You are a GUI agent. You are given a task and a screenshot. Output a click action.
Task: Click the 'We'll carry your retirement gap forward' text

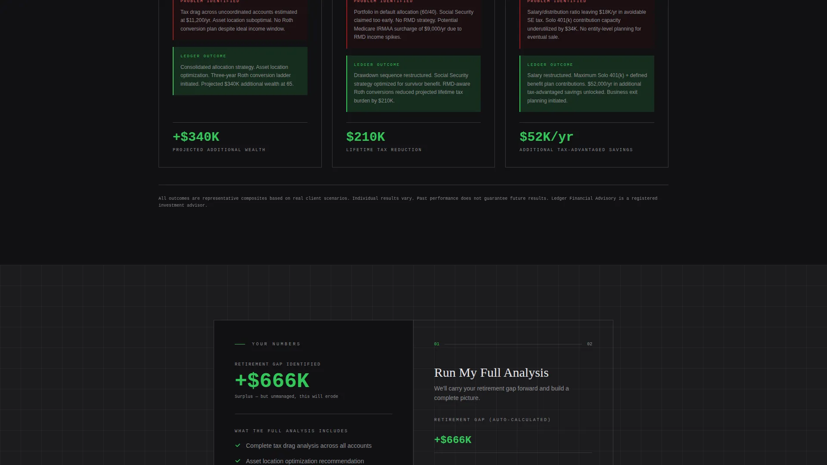(x=501, y=393)
